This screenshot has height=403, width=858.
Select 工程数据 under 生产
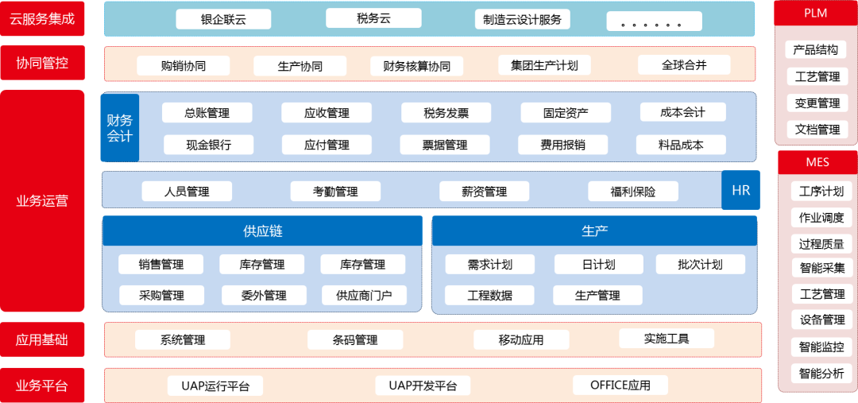(489, 295)
